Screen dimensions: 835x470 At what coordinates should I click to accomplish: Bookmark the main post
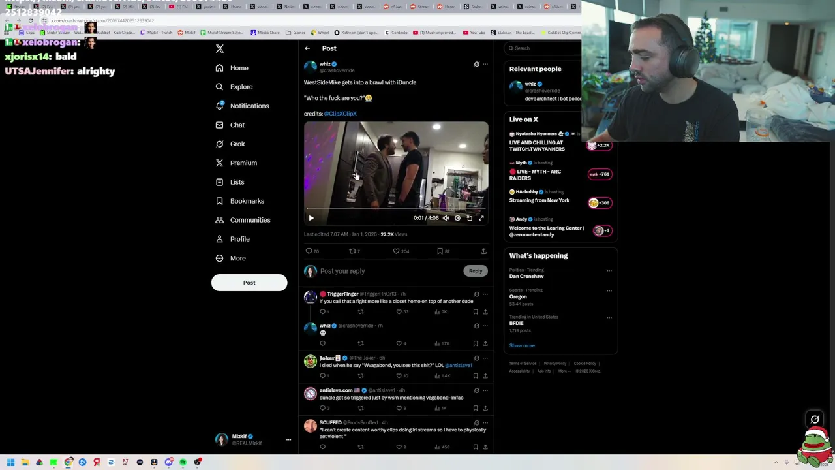point(443,251)
